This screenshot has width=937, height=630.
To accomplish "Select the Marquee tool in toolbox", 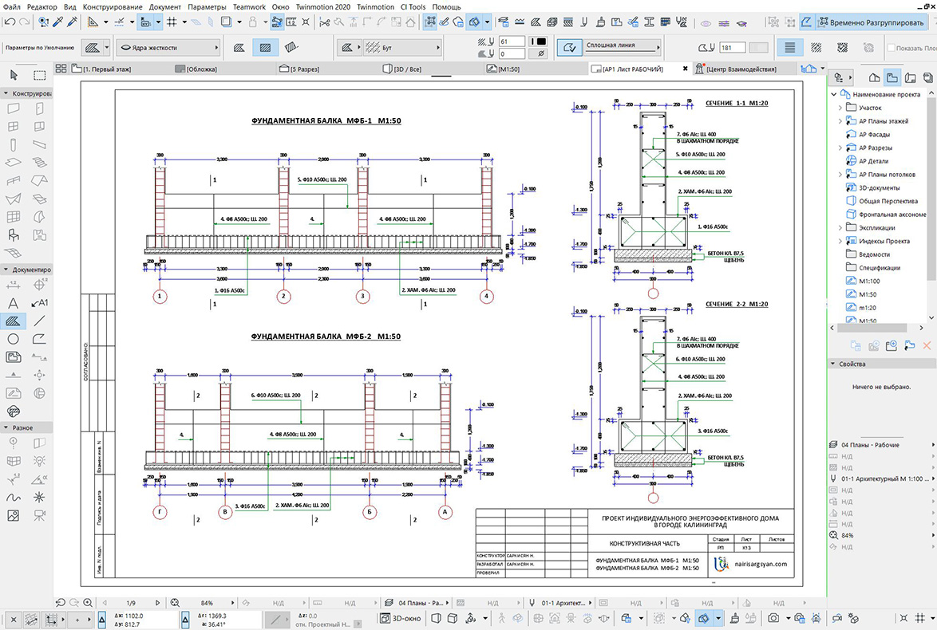I will (x=39, y=75).
